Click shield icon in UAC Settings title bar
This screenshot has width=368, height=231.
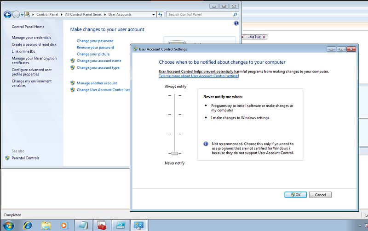pos(135,49)
